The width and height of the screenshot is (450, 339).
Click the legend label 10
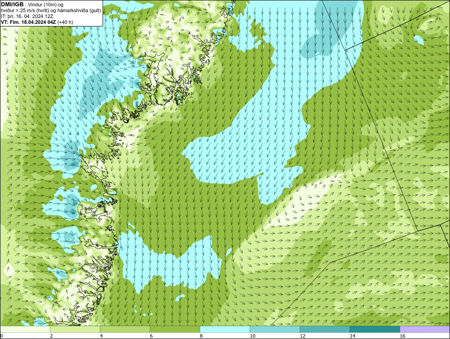252,336
